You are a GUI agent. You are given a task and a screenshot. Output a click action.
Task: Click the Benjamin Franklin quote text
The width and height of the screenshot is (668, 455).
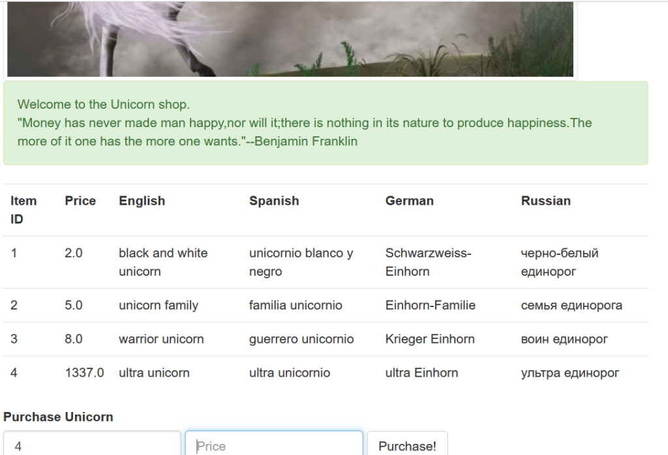(305, 132)
